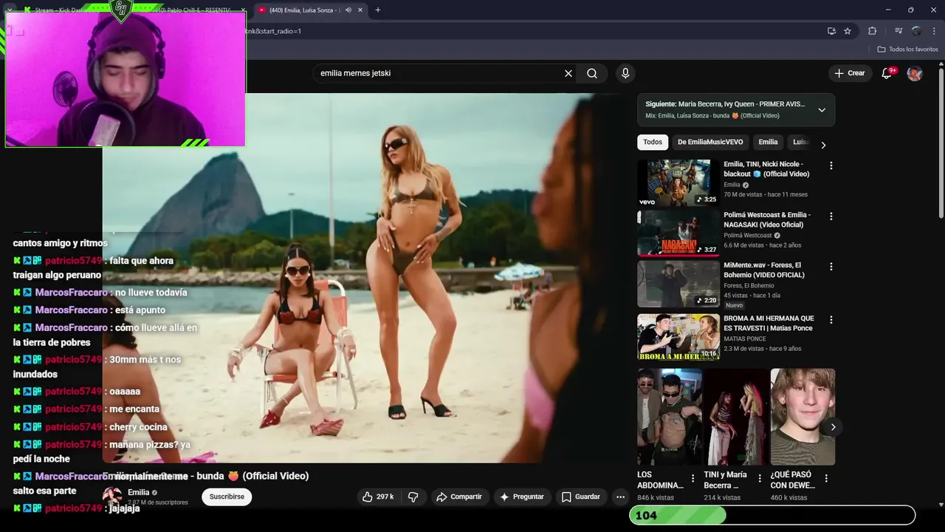Open Chrome media controls icon
945x532 pixels.
click(x=898, y=31)
